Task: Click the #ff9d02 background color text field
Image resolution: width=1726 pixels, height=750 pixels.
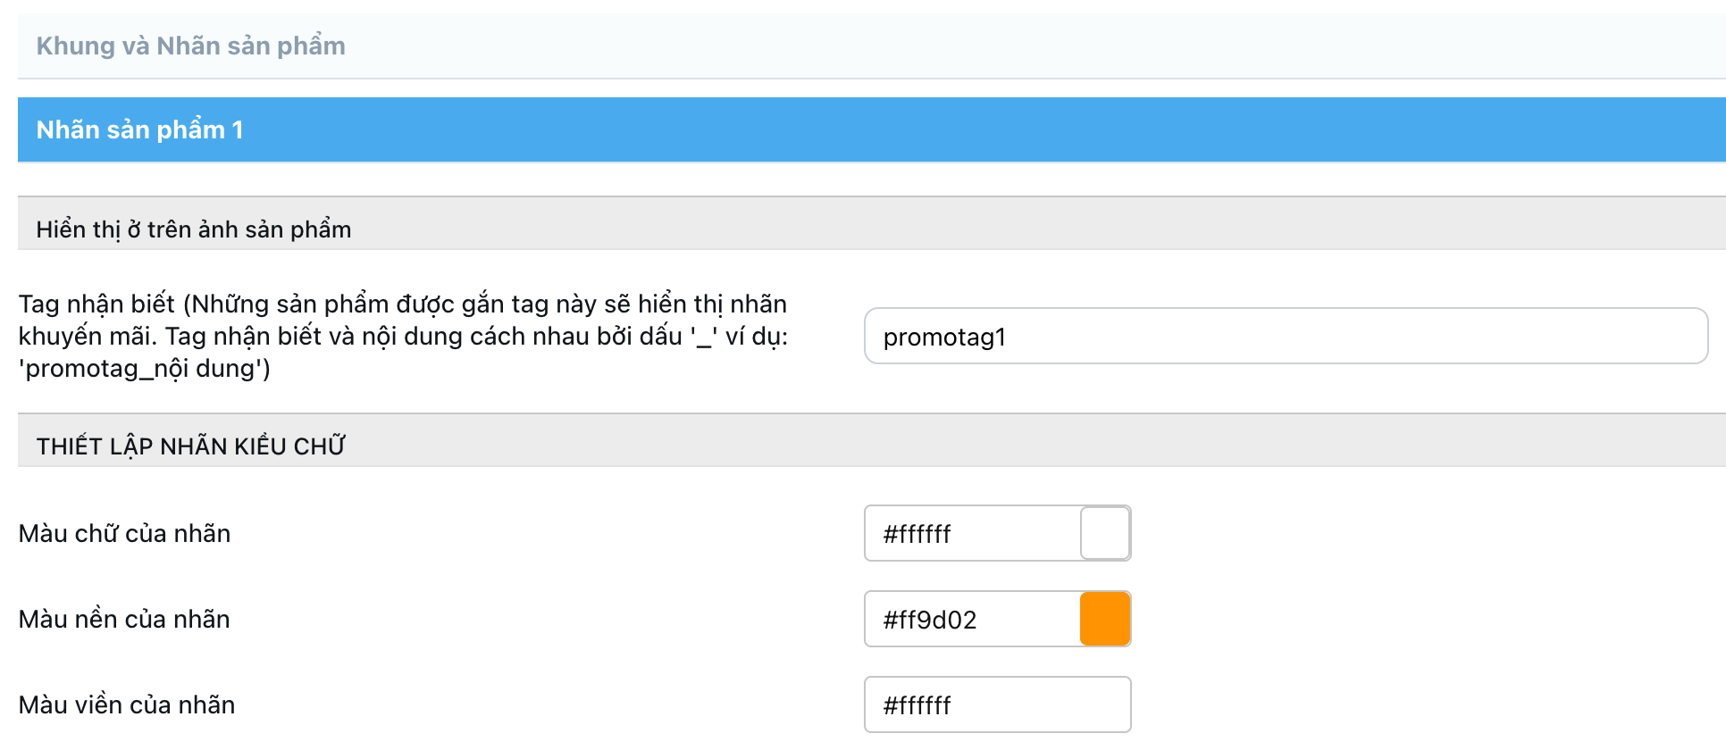Action: click(x=972, y=619)
